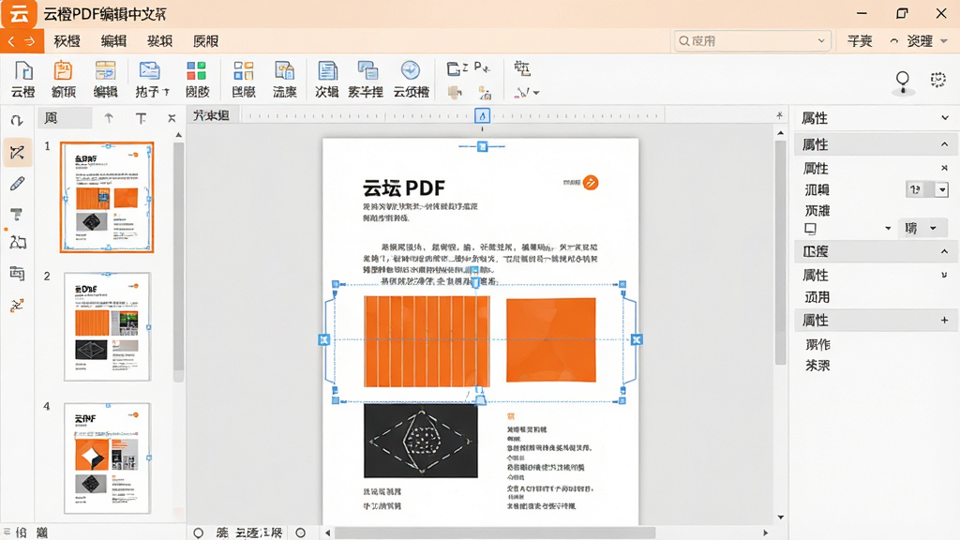Click the four colored squares ribbon icon

(x=197, y=71)
